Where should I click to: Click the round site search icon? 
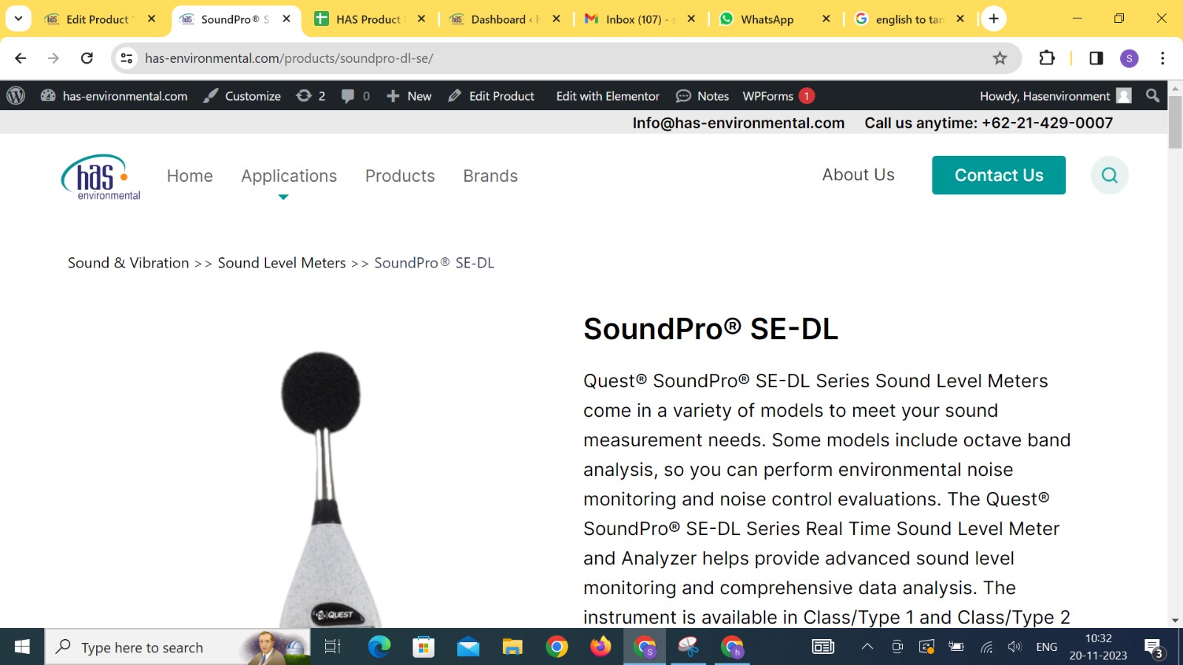point(1109,175)
